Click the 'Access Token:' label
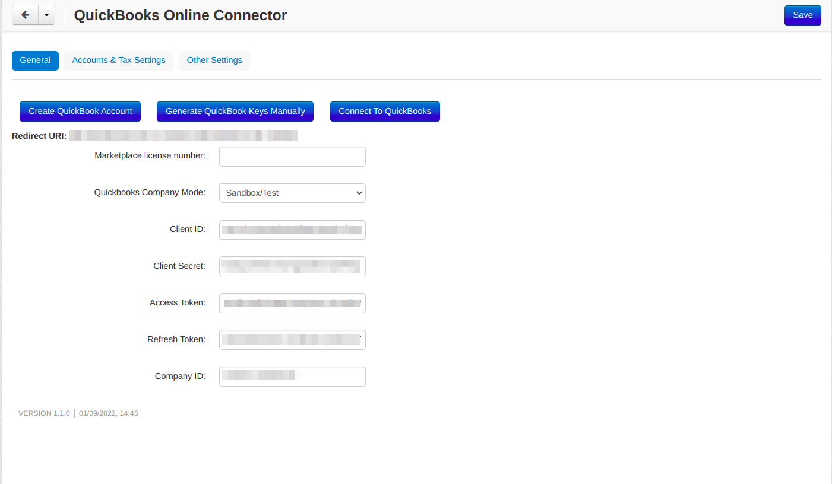Image resolution: width=832 pixels, height=484 pixels. click(x=178, y=303)
